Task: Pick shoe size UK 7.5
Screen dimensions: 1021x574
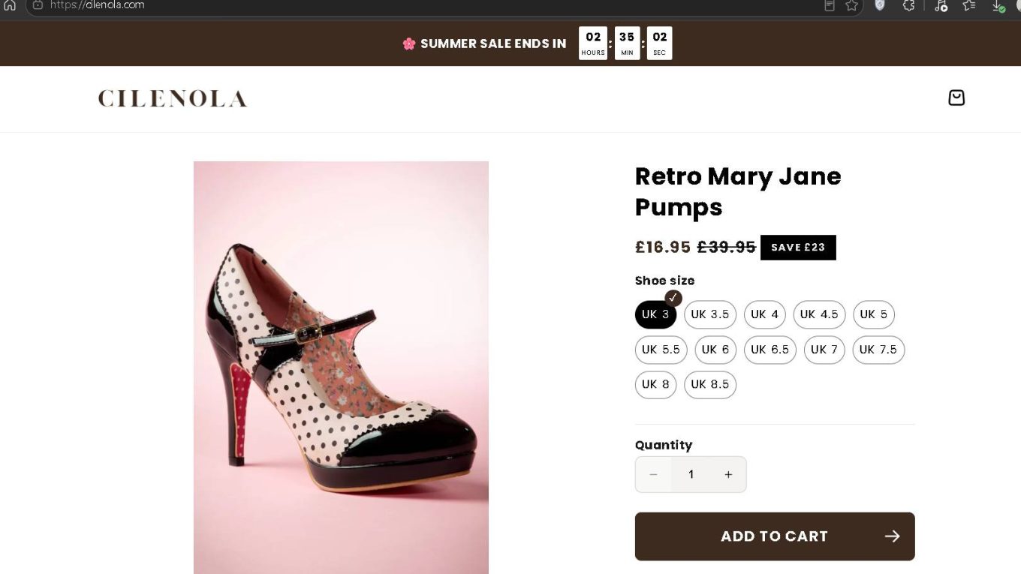Action: click(x=878, y=350)
